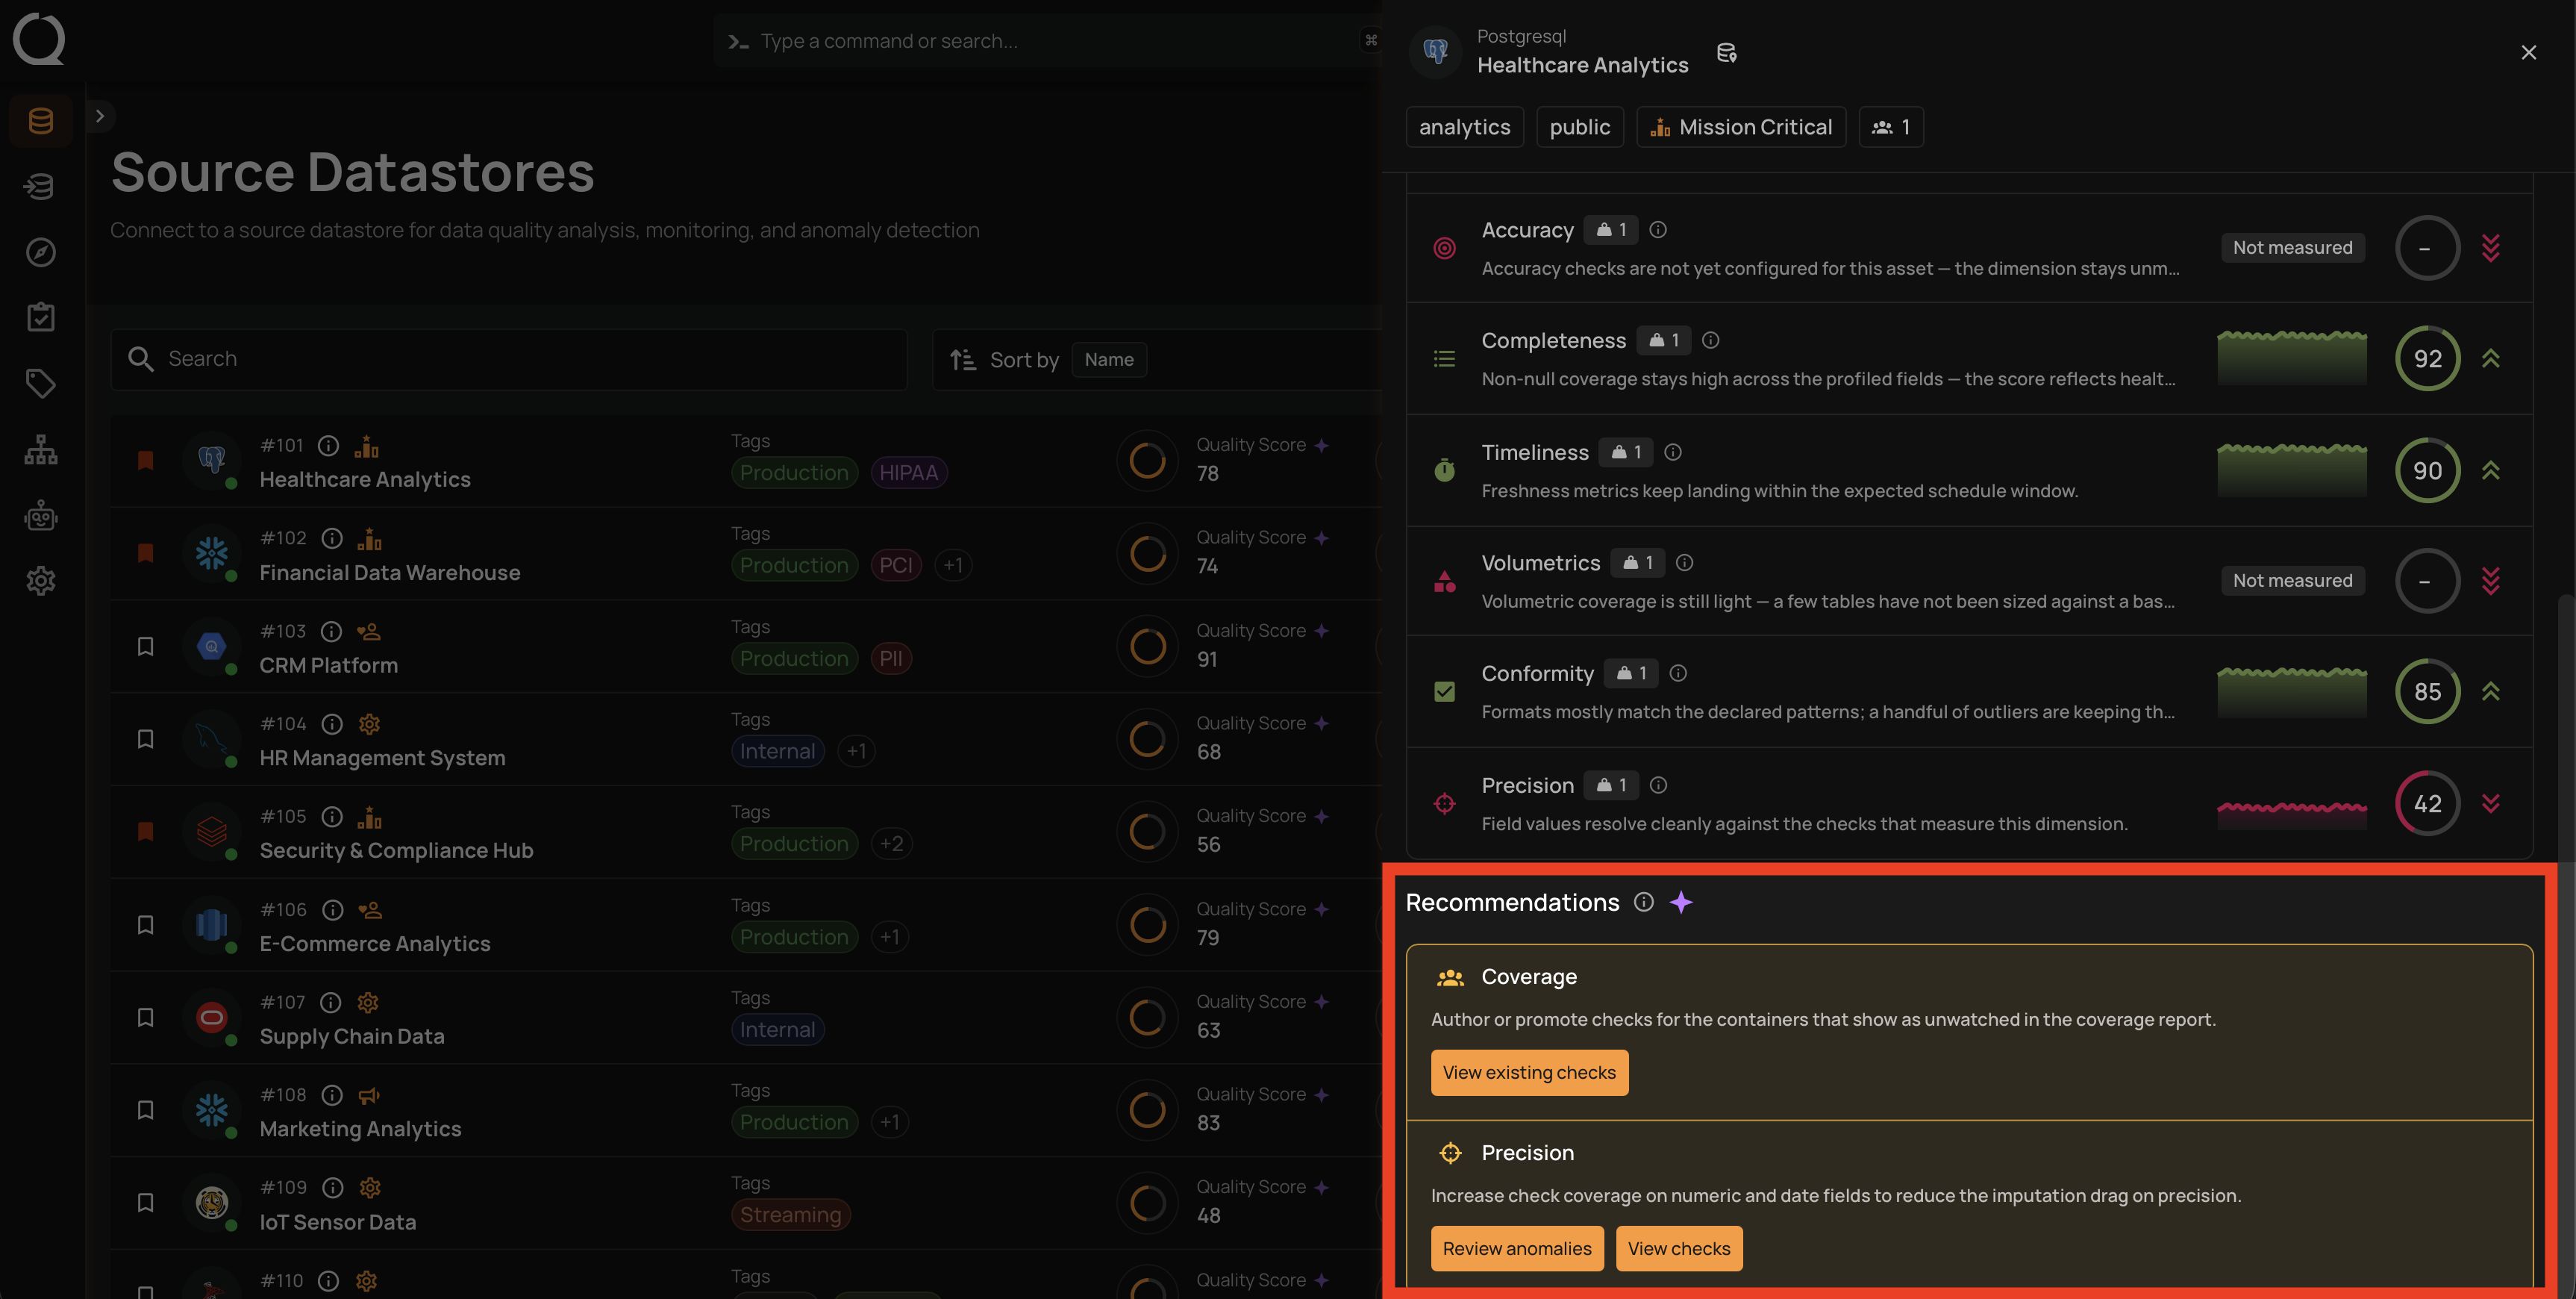Open the Explore compass icon in sidebar
2576x1299 pixels.
pyautogui.click(x=41, y=252)
